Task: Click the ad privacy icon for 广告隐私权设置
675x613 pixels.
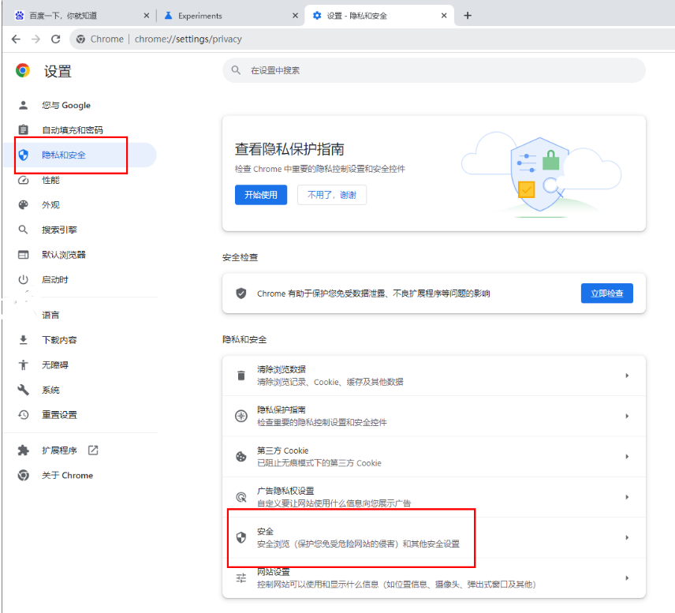Action: [x=241, y=497]
